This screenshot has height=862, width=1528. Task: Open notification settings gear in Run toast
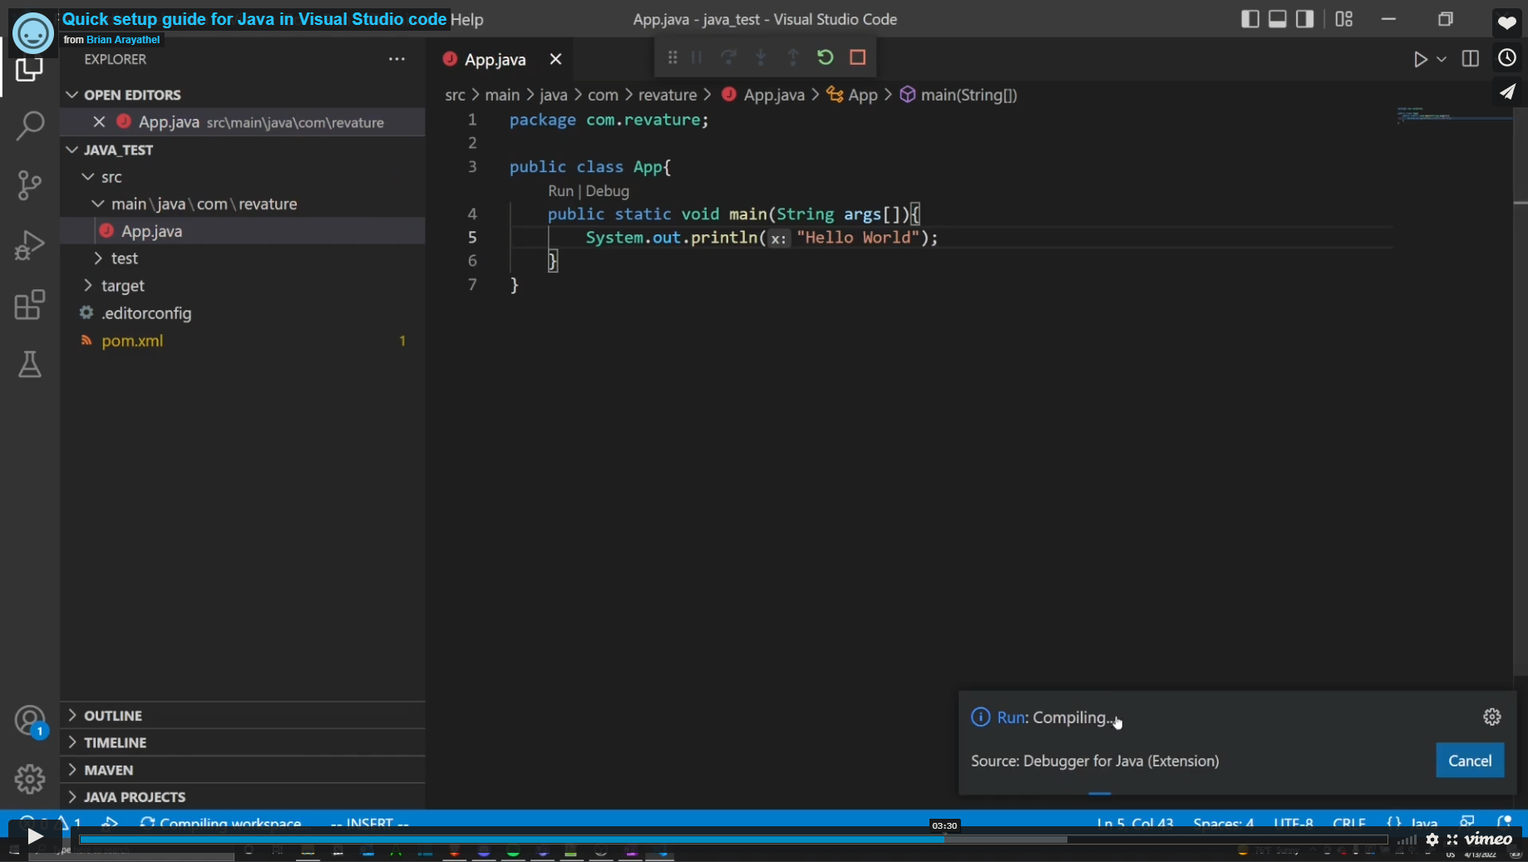1492,717
